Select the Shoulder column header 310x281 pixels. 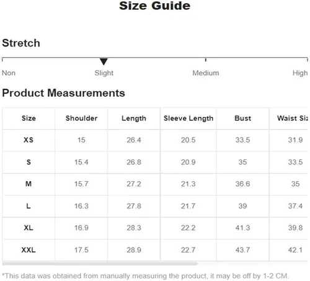tap(81, 118)
